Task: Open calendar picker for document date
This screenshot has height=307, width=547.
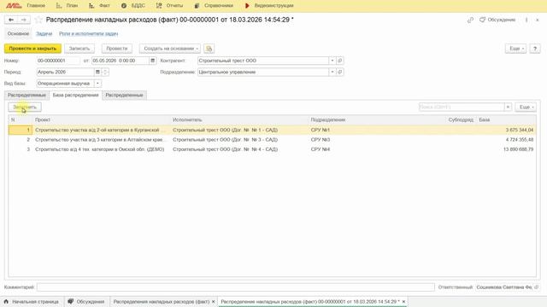Action: pos(152,61)
